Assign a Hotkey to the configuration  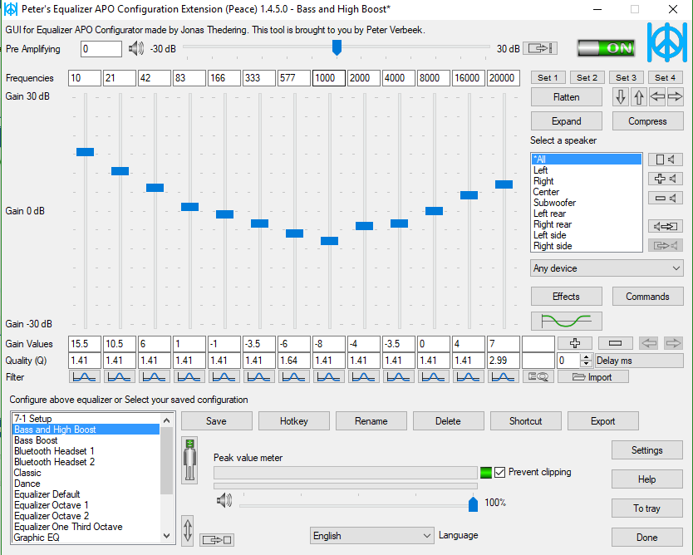(x=294, y=421)
